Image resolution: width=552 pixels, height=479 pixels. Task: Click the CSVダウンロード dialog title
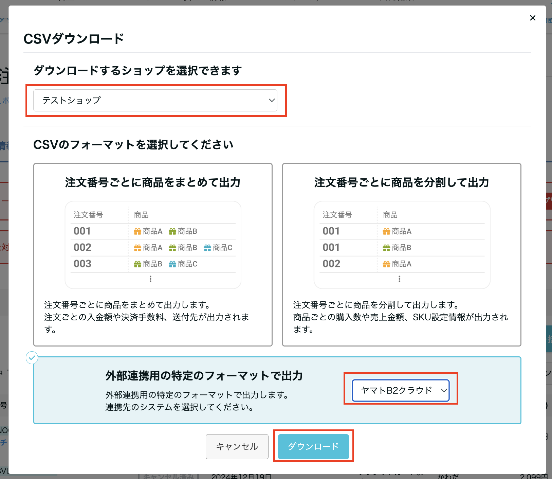(x=74, y=39)
